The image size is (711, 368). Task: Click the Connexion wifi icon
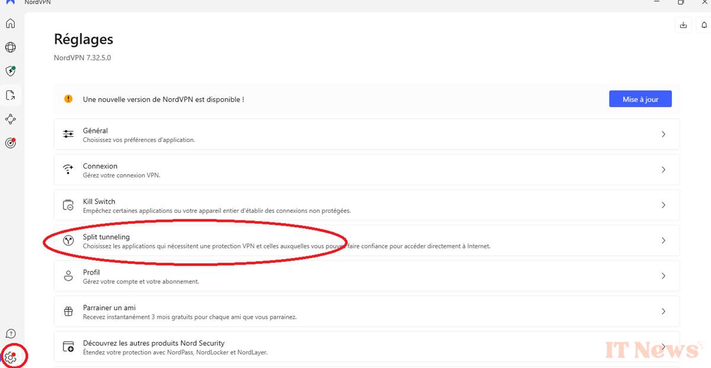pos(69,170)
